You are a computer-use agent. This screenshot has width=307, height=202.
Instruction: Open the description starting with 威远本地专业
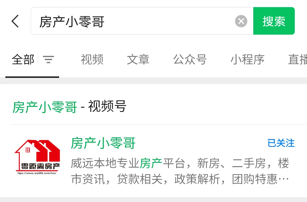[180, 171]
